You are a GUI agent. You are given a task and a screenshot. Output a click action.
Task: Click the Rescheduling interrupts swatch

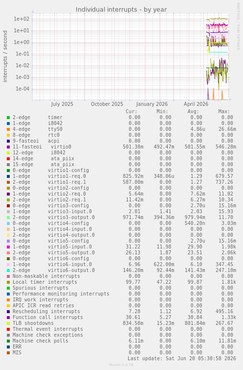point(8,312)
